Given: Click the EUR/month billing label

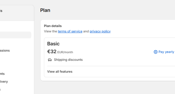Looking at the screenshot, I should [65, 52].
